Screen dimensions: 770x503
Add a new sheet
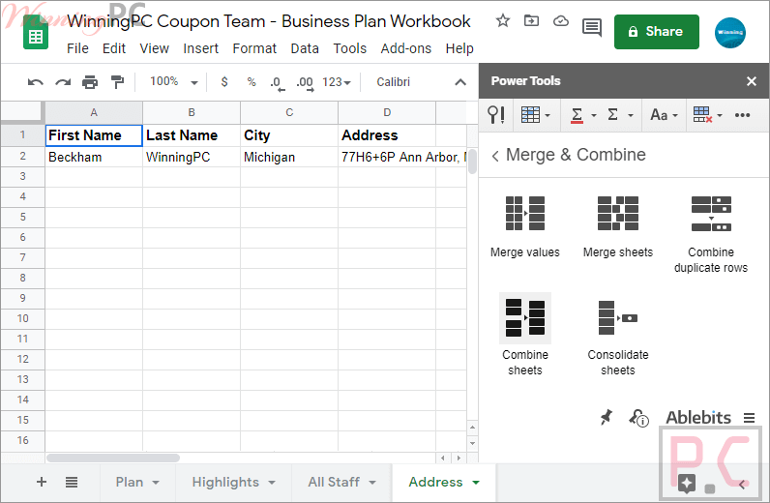[x=42, y=482]
